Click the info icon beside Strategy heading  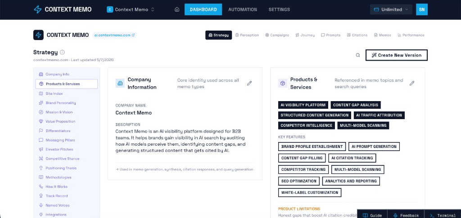[x=62, y=52]
